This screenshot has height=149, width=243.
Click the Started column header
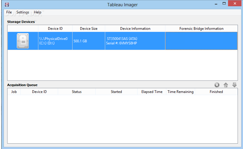coord(116,92)
